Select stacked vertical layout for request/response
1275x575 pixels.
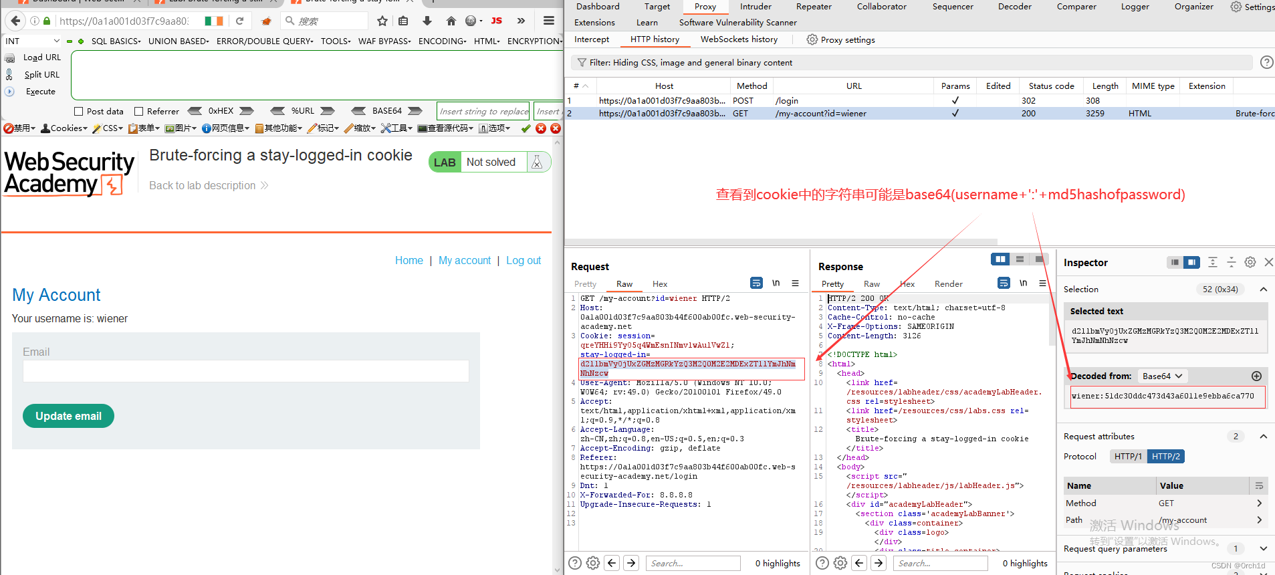(x=1020, y=259)
